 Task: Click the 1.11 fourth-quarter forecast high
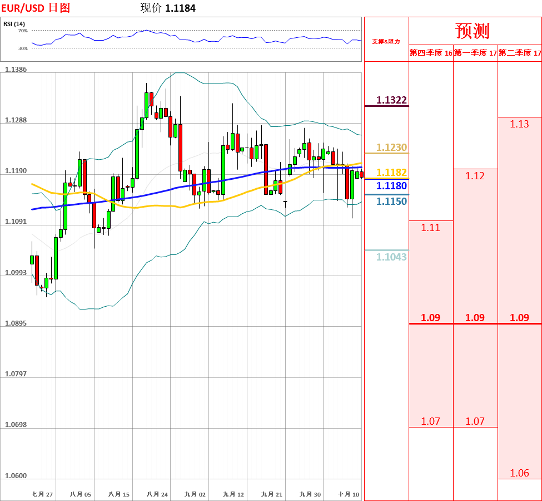click(x=430, y=228)
